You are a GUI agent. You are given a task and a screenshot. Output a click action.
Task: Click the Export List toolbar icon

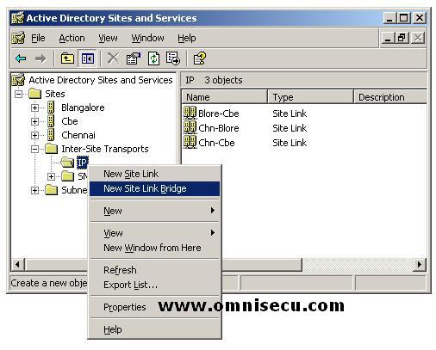click(173, 58)
